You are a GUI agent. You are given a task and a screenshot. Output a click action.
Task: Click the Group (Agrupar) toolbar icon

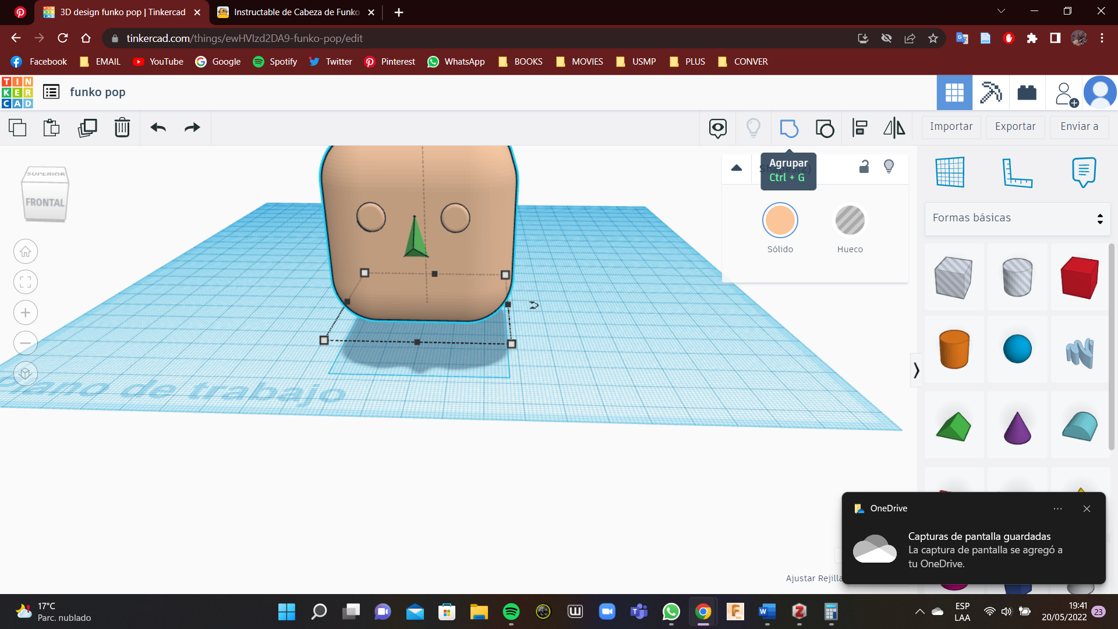788,128
